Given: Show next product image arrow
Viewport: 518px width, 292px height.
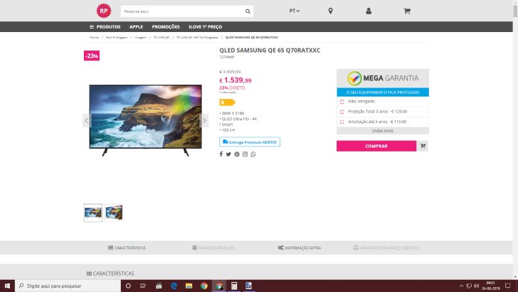Looking at the screenshot, I should [204, 120].
